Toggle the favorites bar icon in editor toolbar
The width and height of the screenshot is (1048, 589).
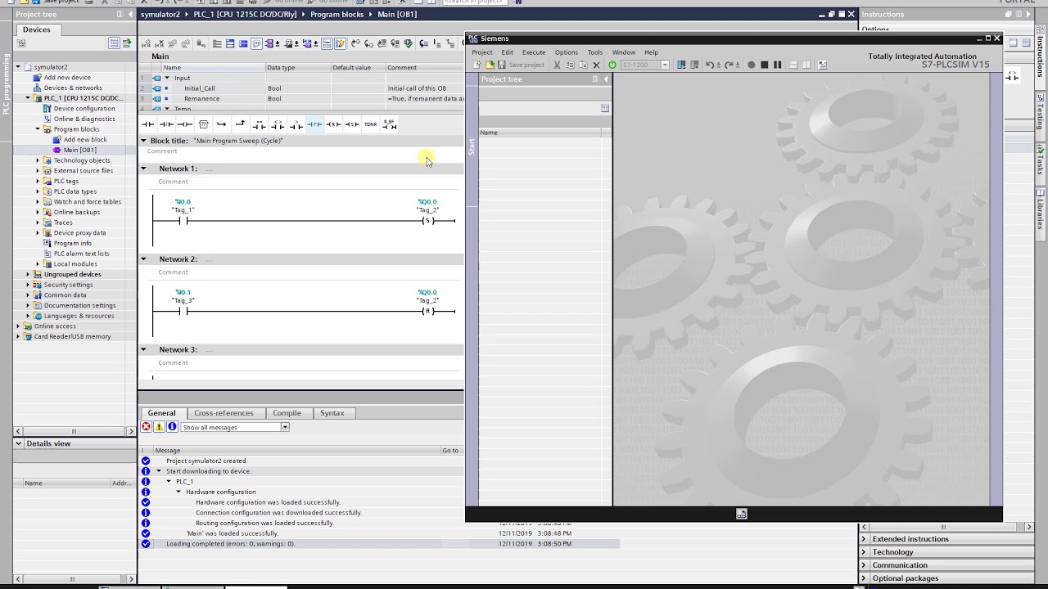[340, 43]
